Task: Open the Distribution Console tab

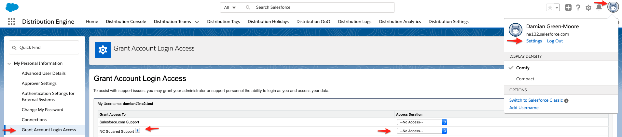Action: (x=126, y=22)
